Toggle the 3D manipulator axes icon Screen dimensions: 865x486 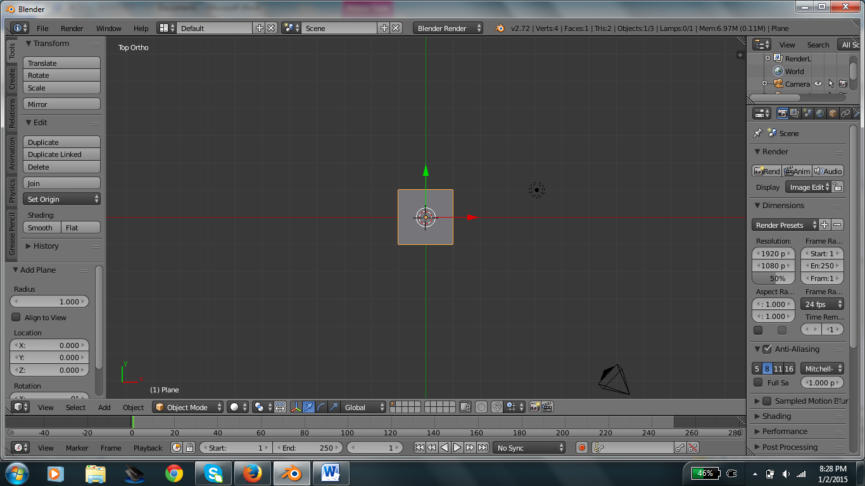pyautogui.click(x=296, y=408)
